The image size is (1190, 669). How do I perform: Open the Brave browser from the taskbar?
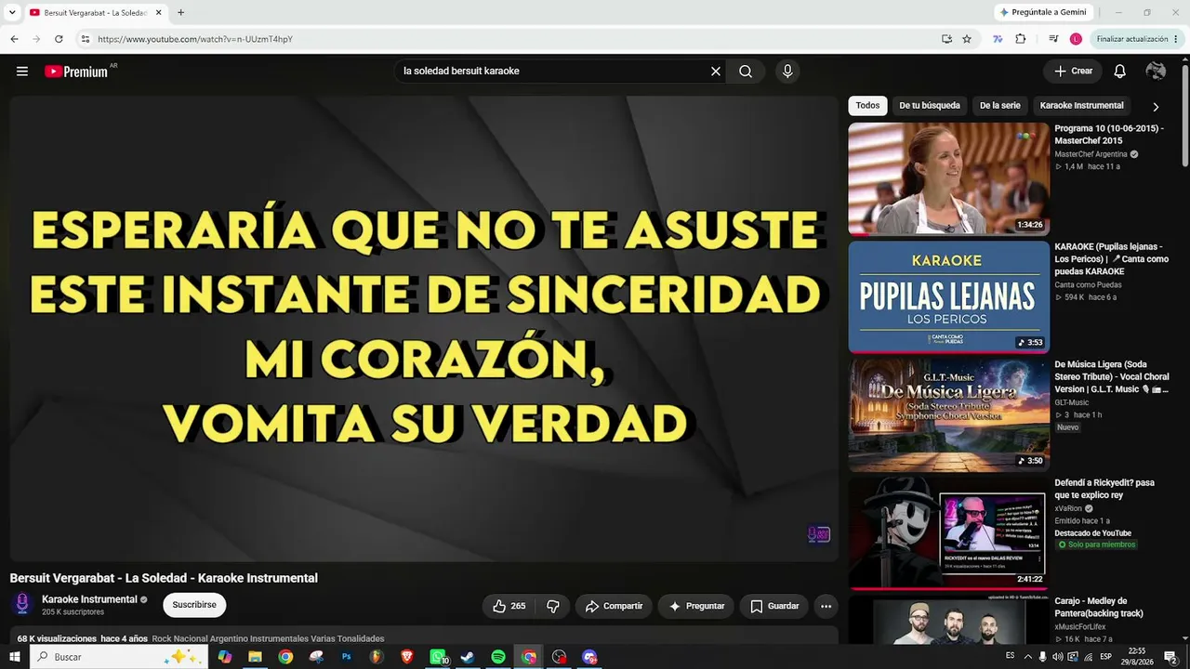(407, 657)
